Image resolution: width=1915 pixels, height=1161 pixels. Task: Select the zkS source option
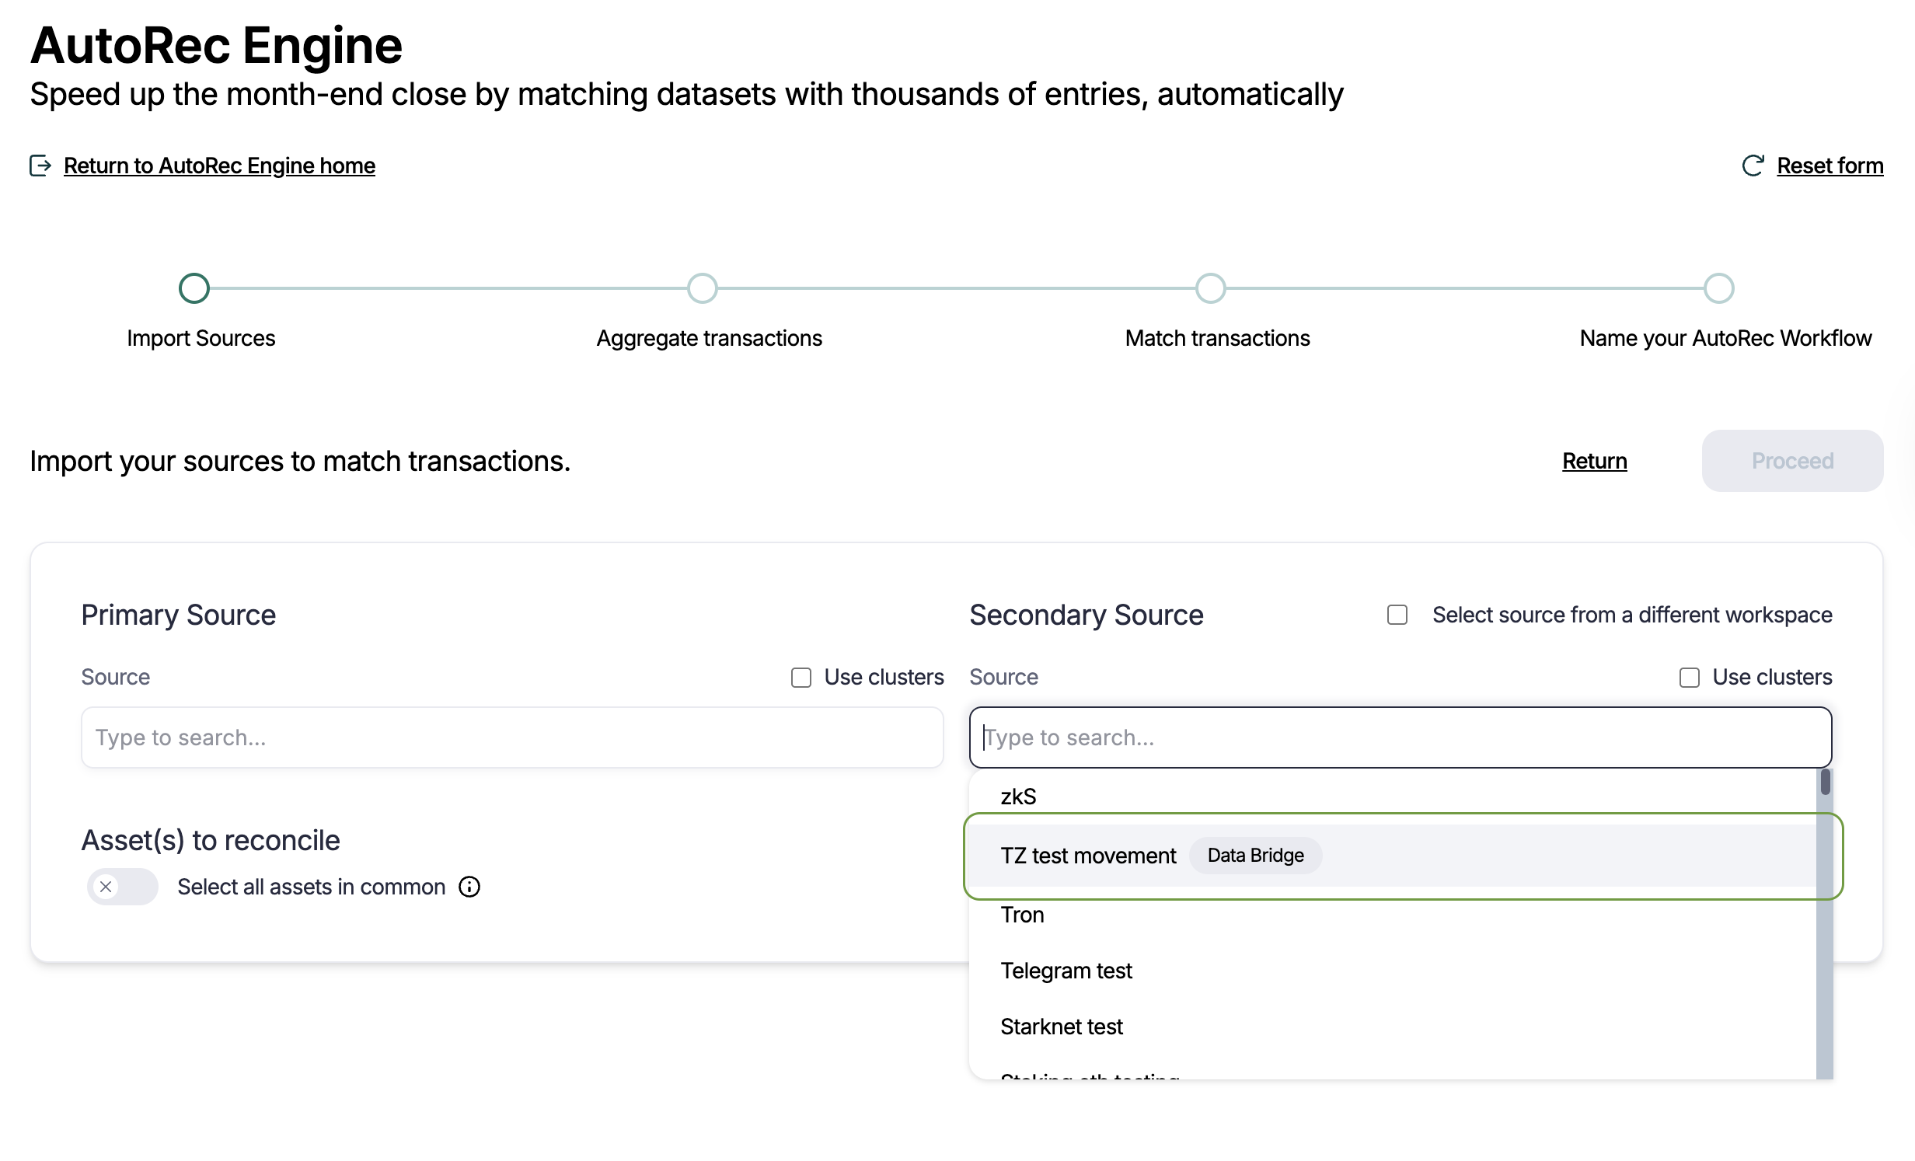pyautogui.click(x=1018, y=797)
